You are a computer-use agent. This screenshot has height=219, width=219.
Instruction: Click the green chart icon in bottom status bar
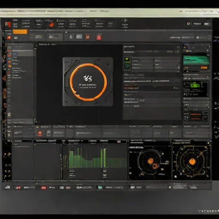(x=100, y=187)
